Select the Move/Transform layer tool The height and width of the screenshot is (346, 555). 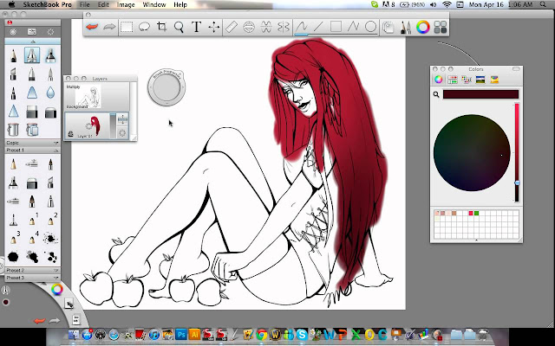coord(214,27)
